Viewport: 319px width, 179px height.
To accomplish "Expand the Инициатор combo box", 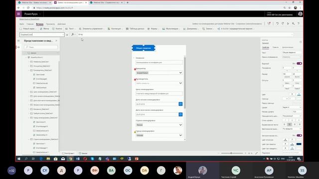I will pos(180,73).
